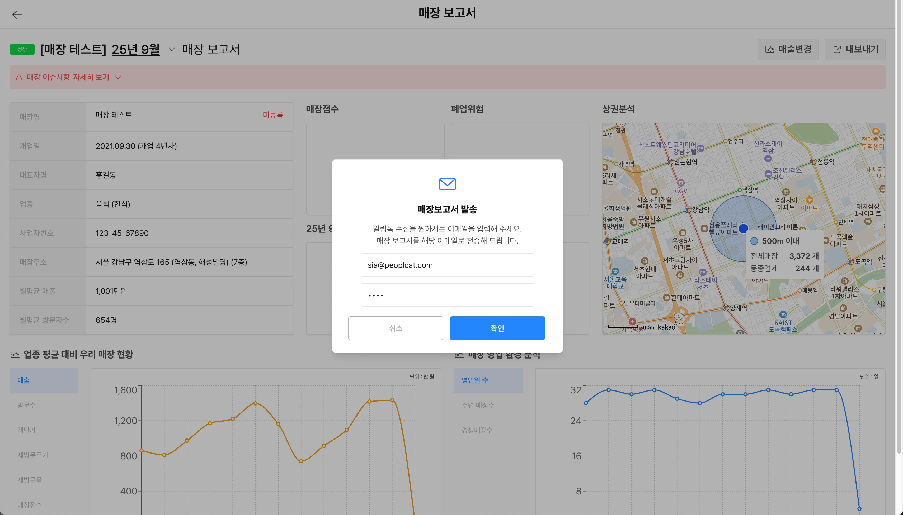
Task: Click the 강남역 subway station marker
Action: point(688,210)
